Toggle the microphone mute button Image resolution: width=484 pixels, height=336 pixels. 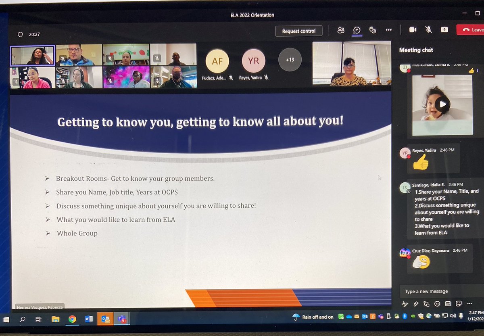(429, 30)
